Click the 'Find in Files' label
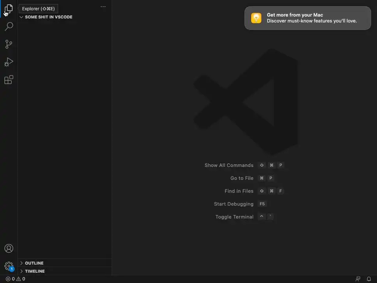Viewport: 377px width, 283px height. pyautogui.click(x=239, y=191)
